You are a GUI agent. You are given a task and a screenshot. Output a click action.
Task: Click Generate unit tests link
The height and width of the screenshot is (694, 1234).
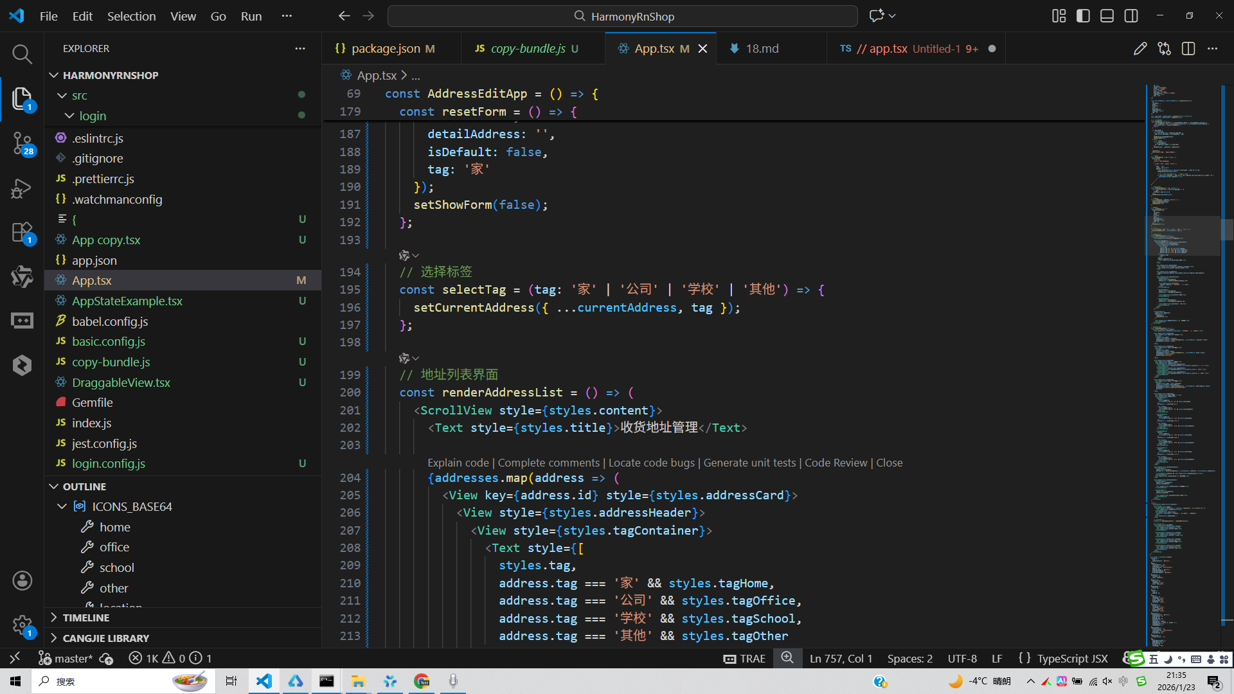(749, 463)
